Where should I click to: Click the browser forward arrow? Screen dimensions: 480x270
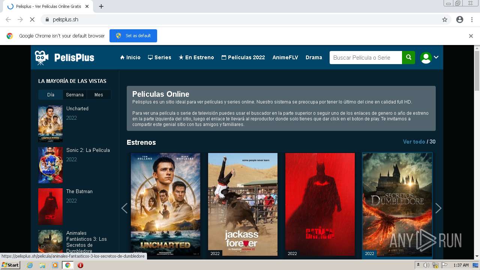(x=20, y=19)
